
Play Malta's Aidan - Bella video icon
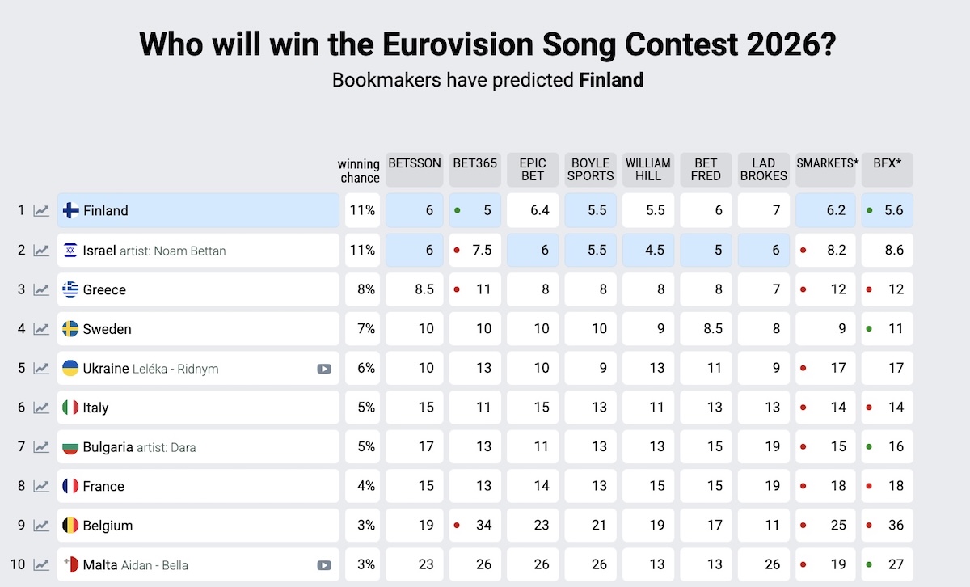tap(323, 565)
